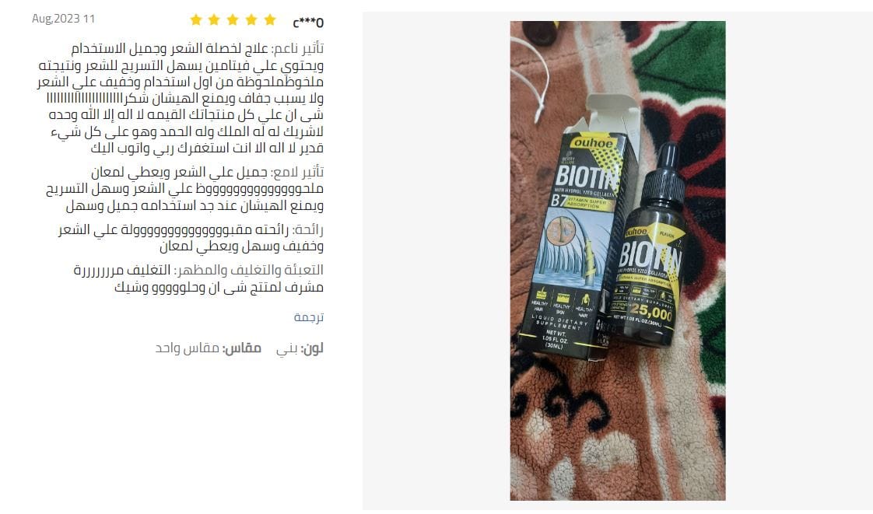Select the لون: بني color label
The image size is (873, 514).
click(300, 349)
